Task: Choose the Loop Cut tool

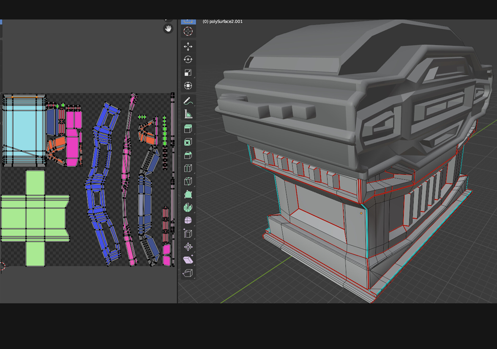Action: click(188, 168)
